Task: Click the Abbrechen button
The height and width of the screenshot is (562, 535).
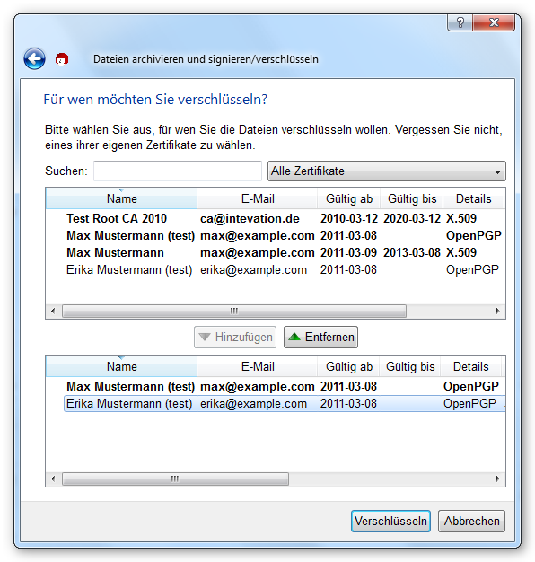Action: [471, 521]
